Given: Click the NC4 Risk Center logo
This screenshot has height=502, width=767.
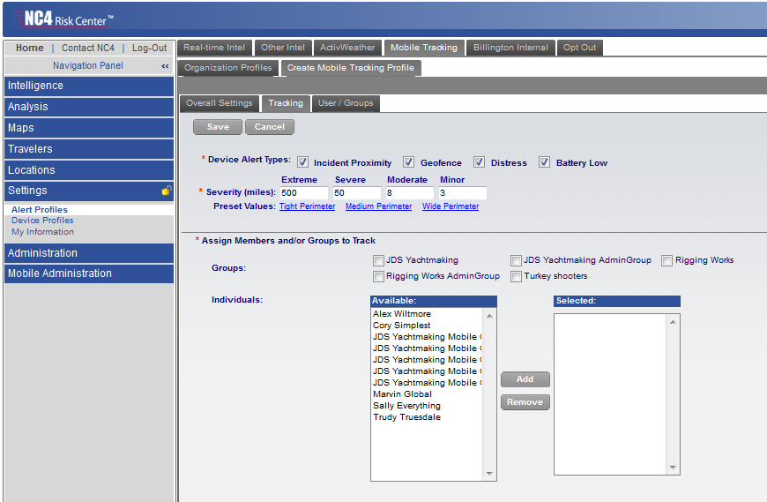Looking at the screenshot, I should click(64, 19).
